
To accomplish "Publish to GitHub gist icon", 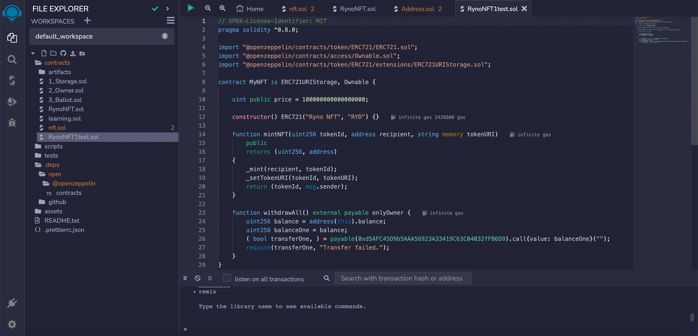I will (x=63, y=53).
